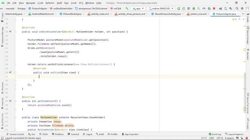Click the override gutter icon beside getItemCount

[11, 101]
